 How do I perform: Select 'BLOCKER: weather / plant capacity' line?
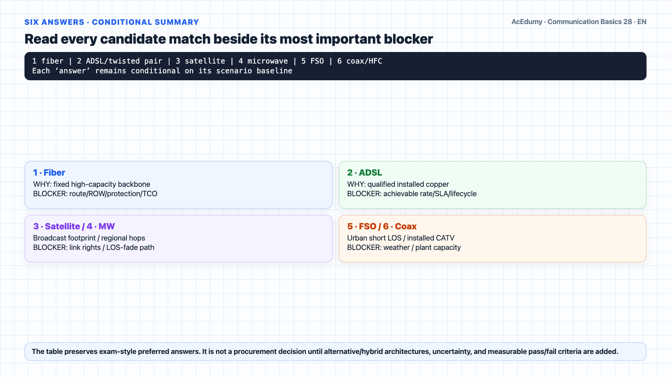(x=404, y=247)
